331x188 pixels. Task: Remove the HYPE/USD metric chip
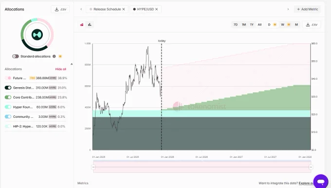(x=157, y=9)
